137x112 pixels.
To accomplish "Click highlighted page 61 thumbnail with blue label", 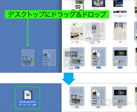I will [77, 57].
